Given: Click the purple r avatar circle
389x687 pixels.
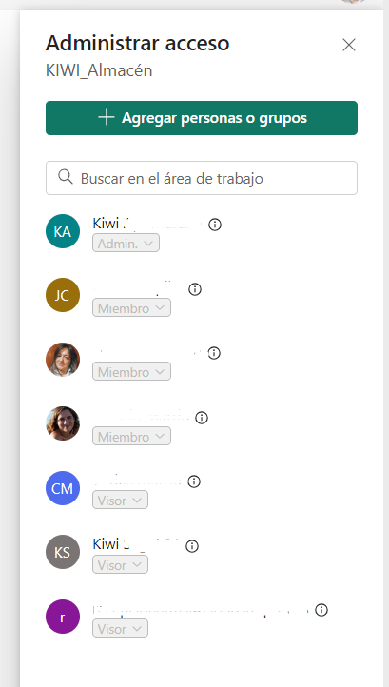Looking at the screenshot, I should (63, 617).
